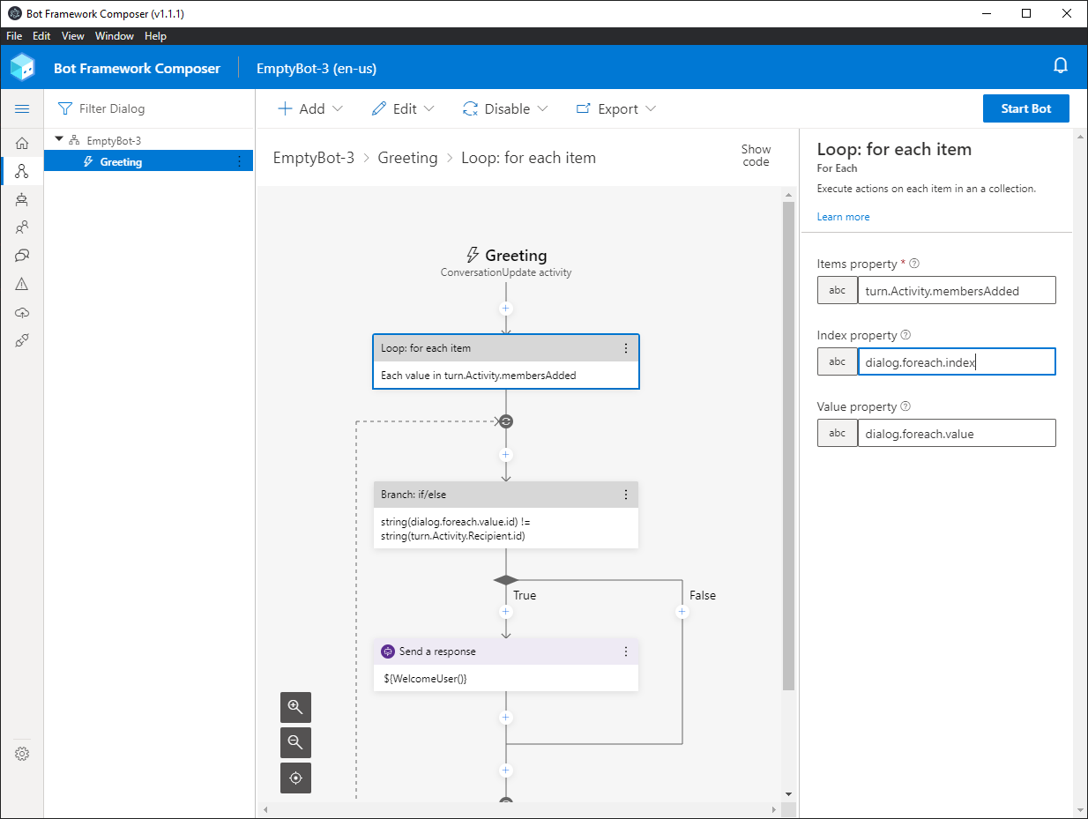Select Greeting trigger in dialog tree
This screenshot has height=819, width=1088.
tap(148, 161)
